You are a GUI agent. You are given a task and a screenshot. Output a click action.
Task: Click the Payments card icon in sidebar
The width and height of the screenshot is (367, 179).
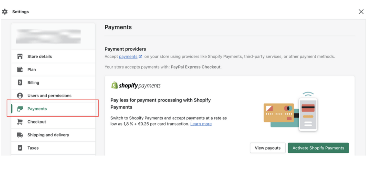[20, 109]
